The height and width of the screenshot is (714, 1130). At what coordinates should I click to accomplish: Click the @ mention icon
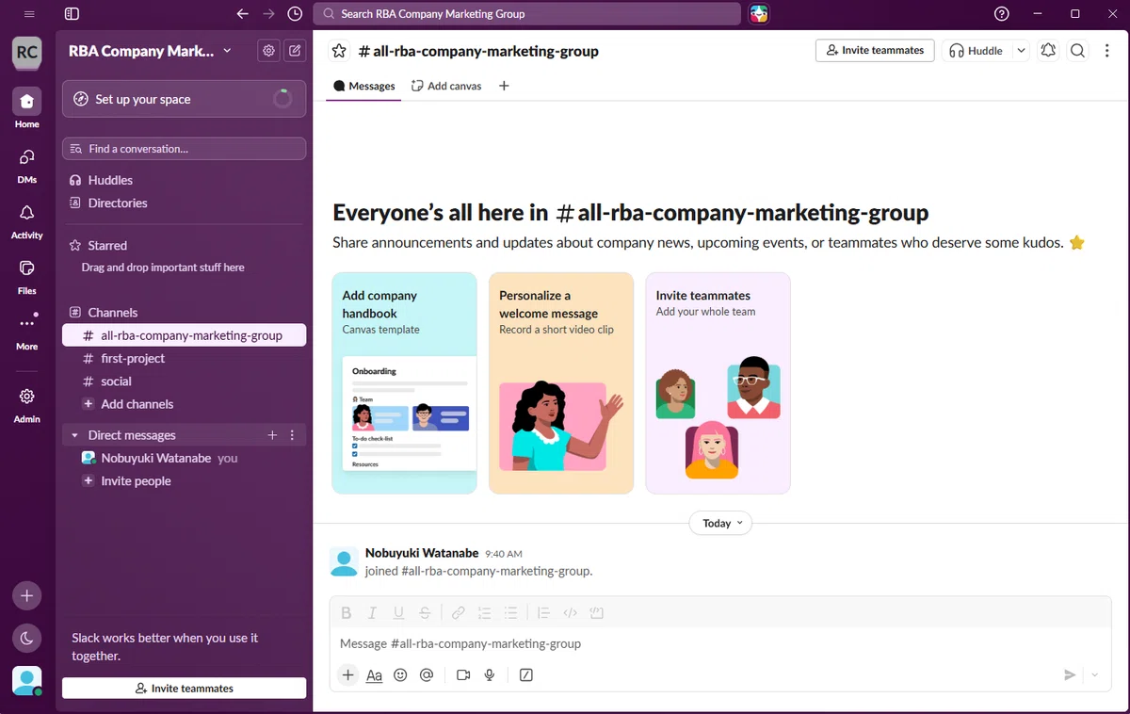point(427,674)
